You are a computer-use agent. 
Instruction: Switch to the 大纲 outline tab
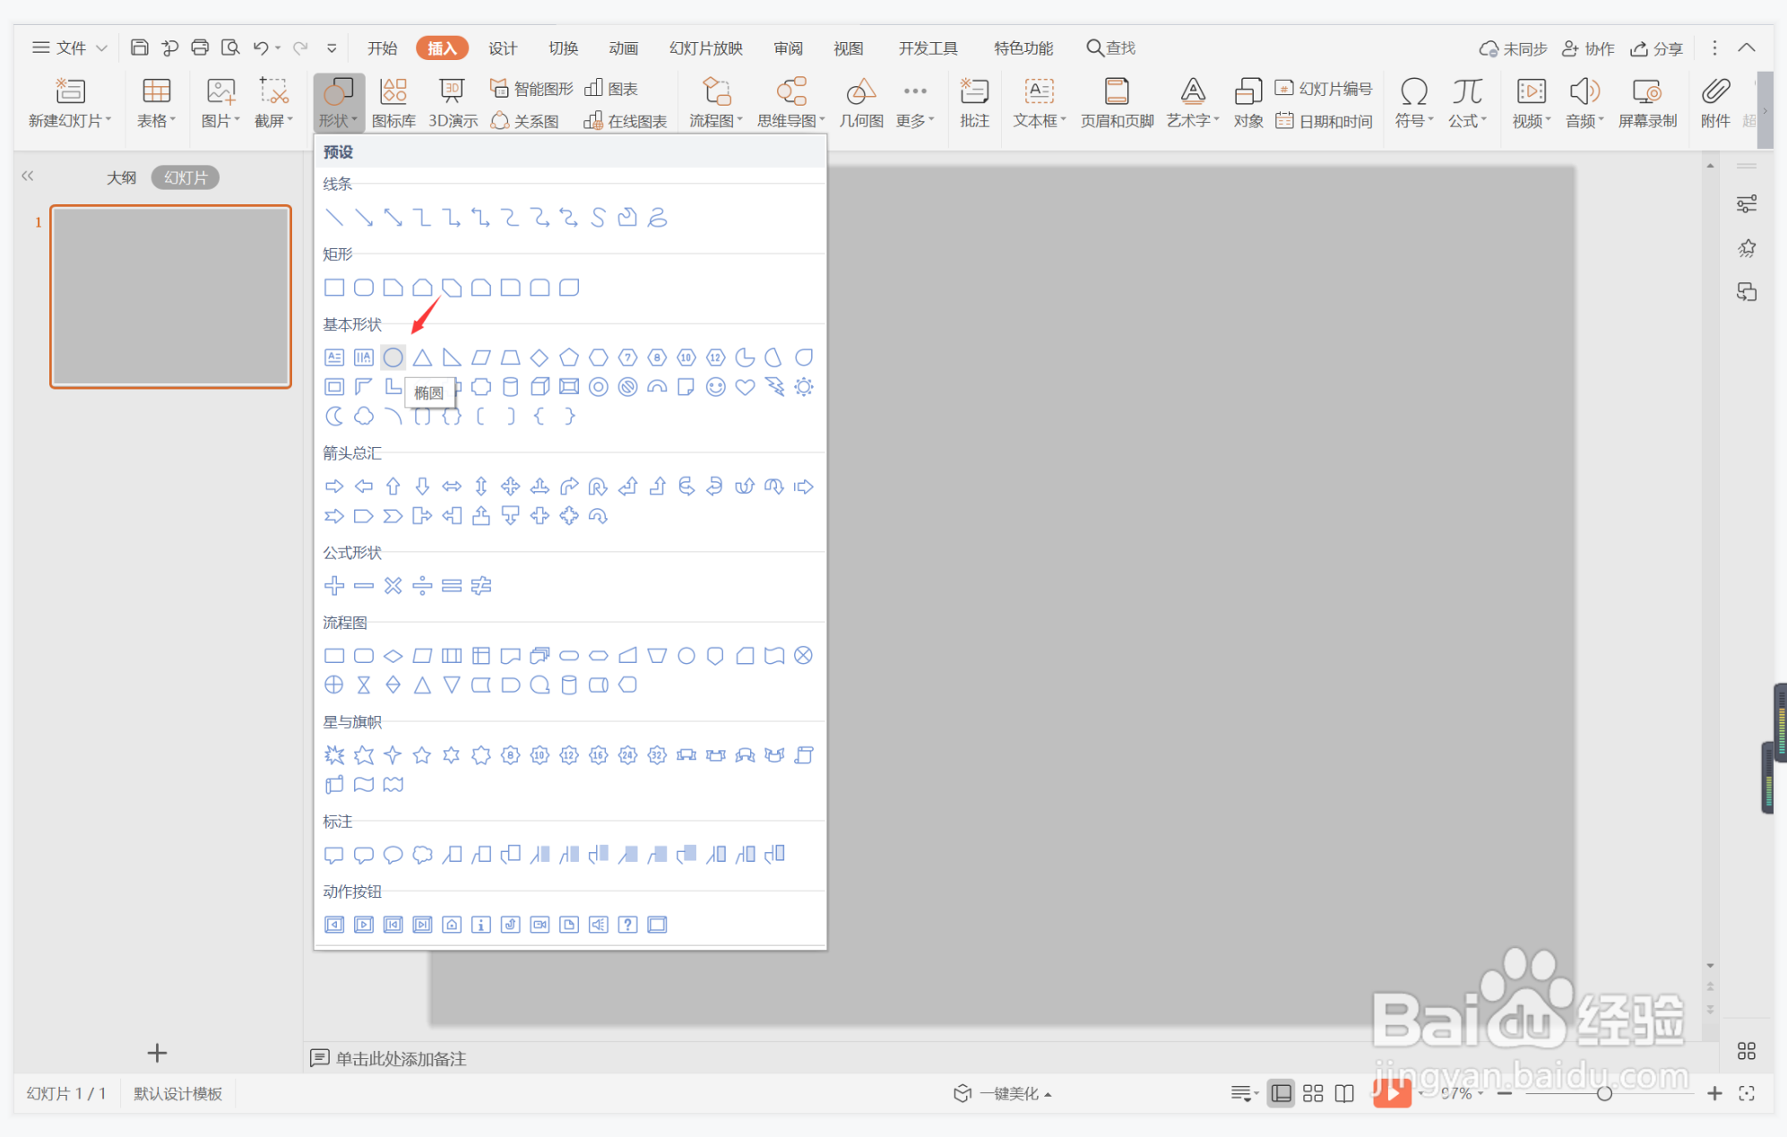click(121, 177)
